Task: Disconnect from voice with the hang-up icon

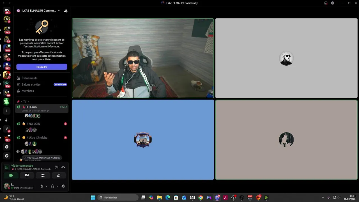Action: [x=63, y=167]
